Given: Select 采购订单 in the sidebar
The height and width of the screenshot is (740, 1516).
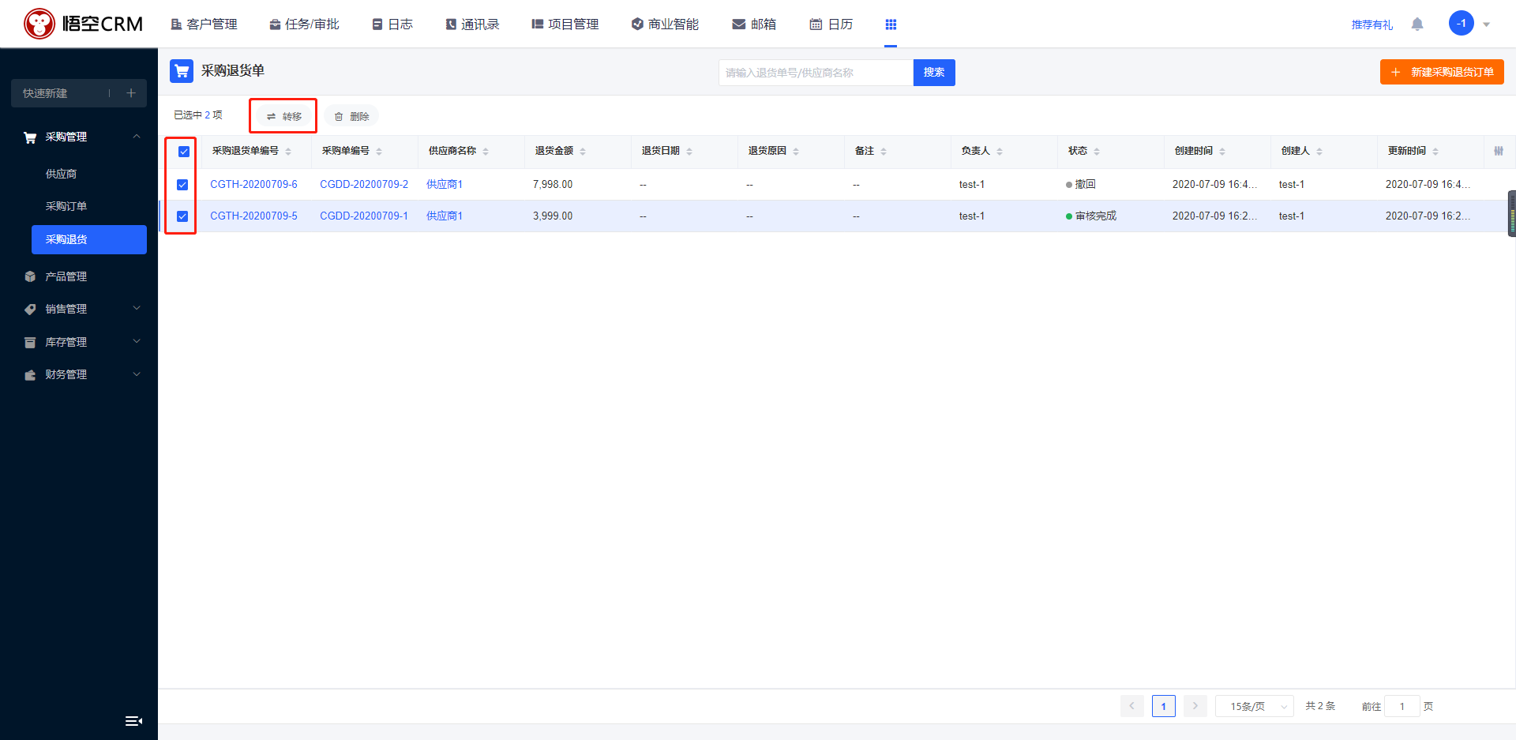Looking at the screenshot, I should 66,206.
